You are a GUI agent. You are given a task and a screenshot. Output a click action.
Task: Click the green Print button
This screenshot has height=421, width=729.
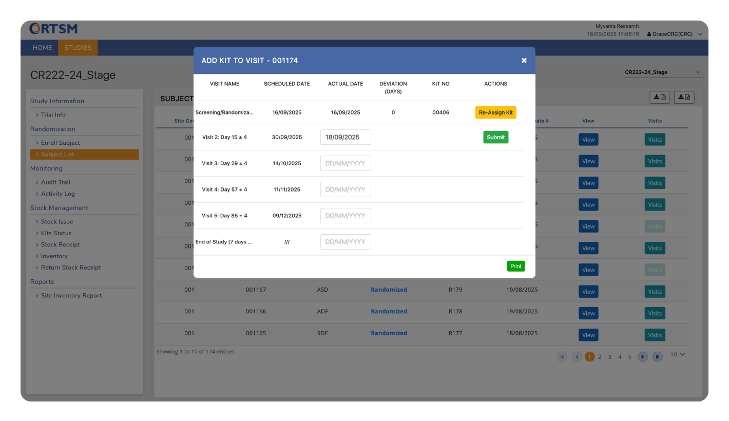[x=516, y=266]
